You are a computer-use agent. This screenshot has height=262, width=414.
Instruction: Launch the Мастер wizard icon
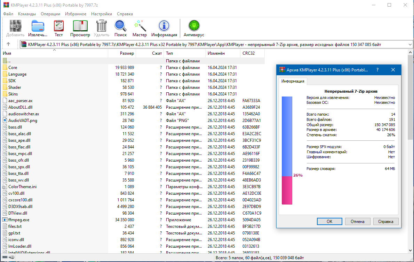point(140,26)
